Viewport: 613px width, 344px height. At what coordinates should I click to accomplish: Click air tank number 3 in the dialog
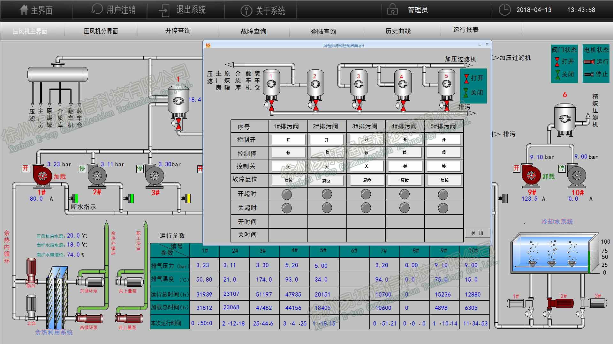pyautogui.click(x=359, y=84)
